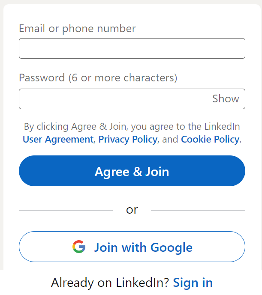Focus the Email or phone number field
This screenshot has height=295, width=262.
point(132,48)
